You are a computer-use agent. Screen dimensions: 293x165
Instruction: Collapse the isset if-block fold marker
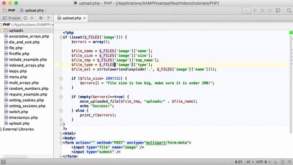pyautogui.click(x=61, y=37)
